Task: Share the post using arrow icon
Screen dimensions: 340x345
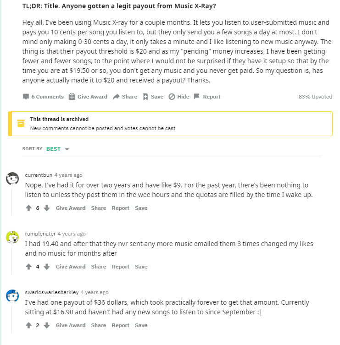Action: (116, 97)
